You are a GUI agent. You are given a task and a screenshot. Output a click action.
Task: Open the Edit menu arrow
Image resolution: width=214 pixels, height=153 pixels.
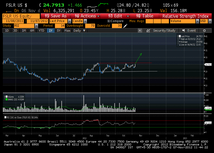click(x=128, y=16)
